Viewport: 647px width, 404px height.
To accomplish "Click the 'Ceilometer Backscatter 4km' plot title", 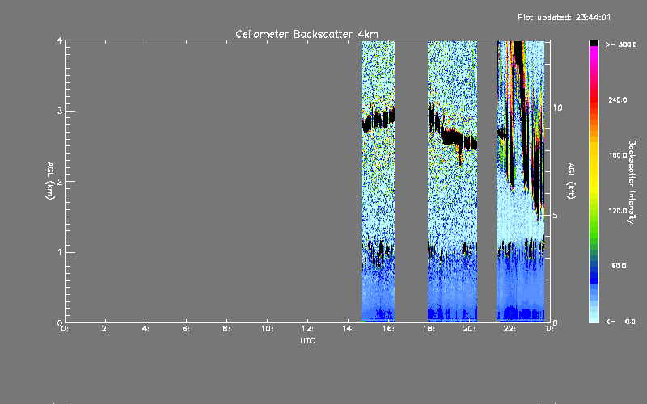I will [x=307, y=34].
